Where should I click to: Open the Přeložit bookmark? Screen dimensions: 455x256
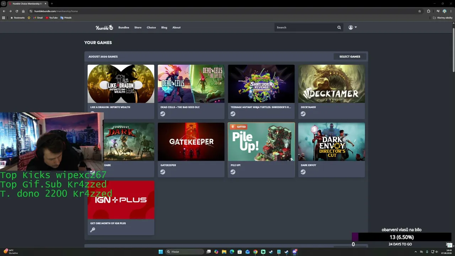(66, 18)
